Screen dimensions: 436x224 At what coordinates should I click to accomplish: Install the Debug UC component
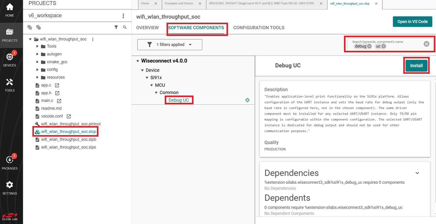point(416,66)
